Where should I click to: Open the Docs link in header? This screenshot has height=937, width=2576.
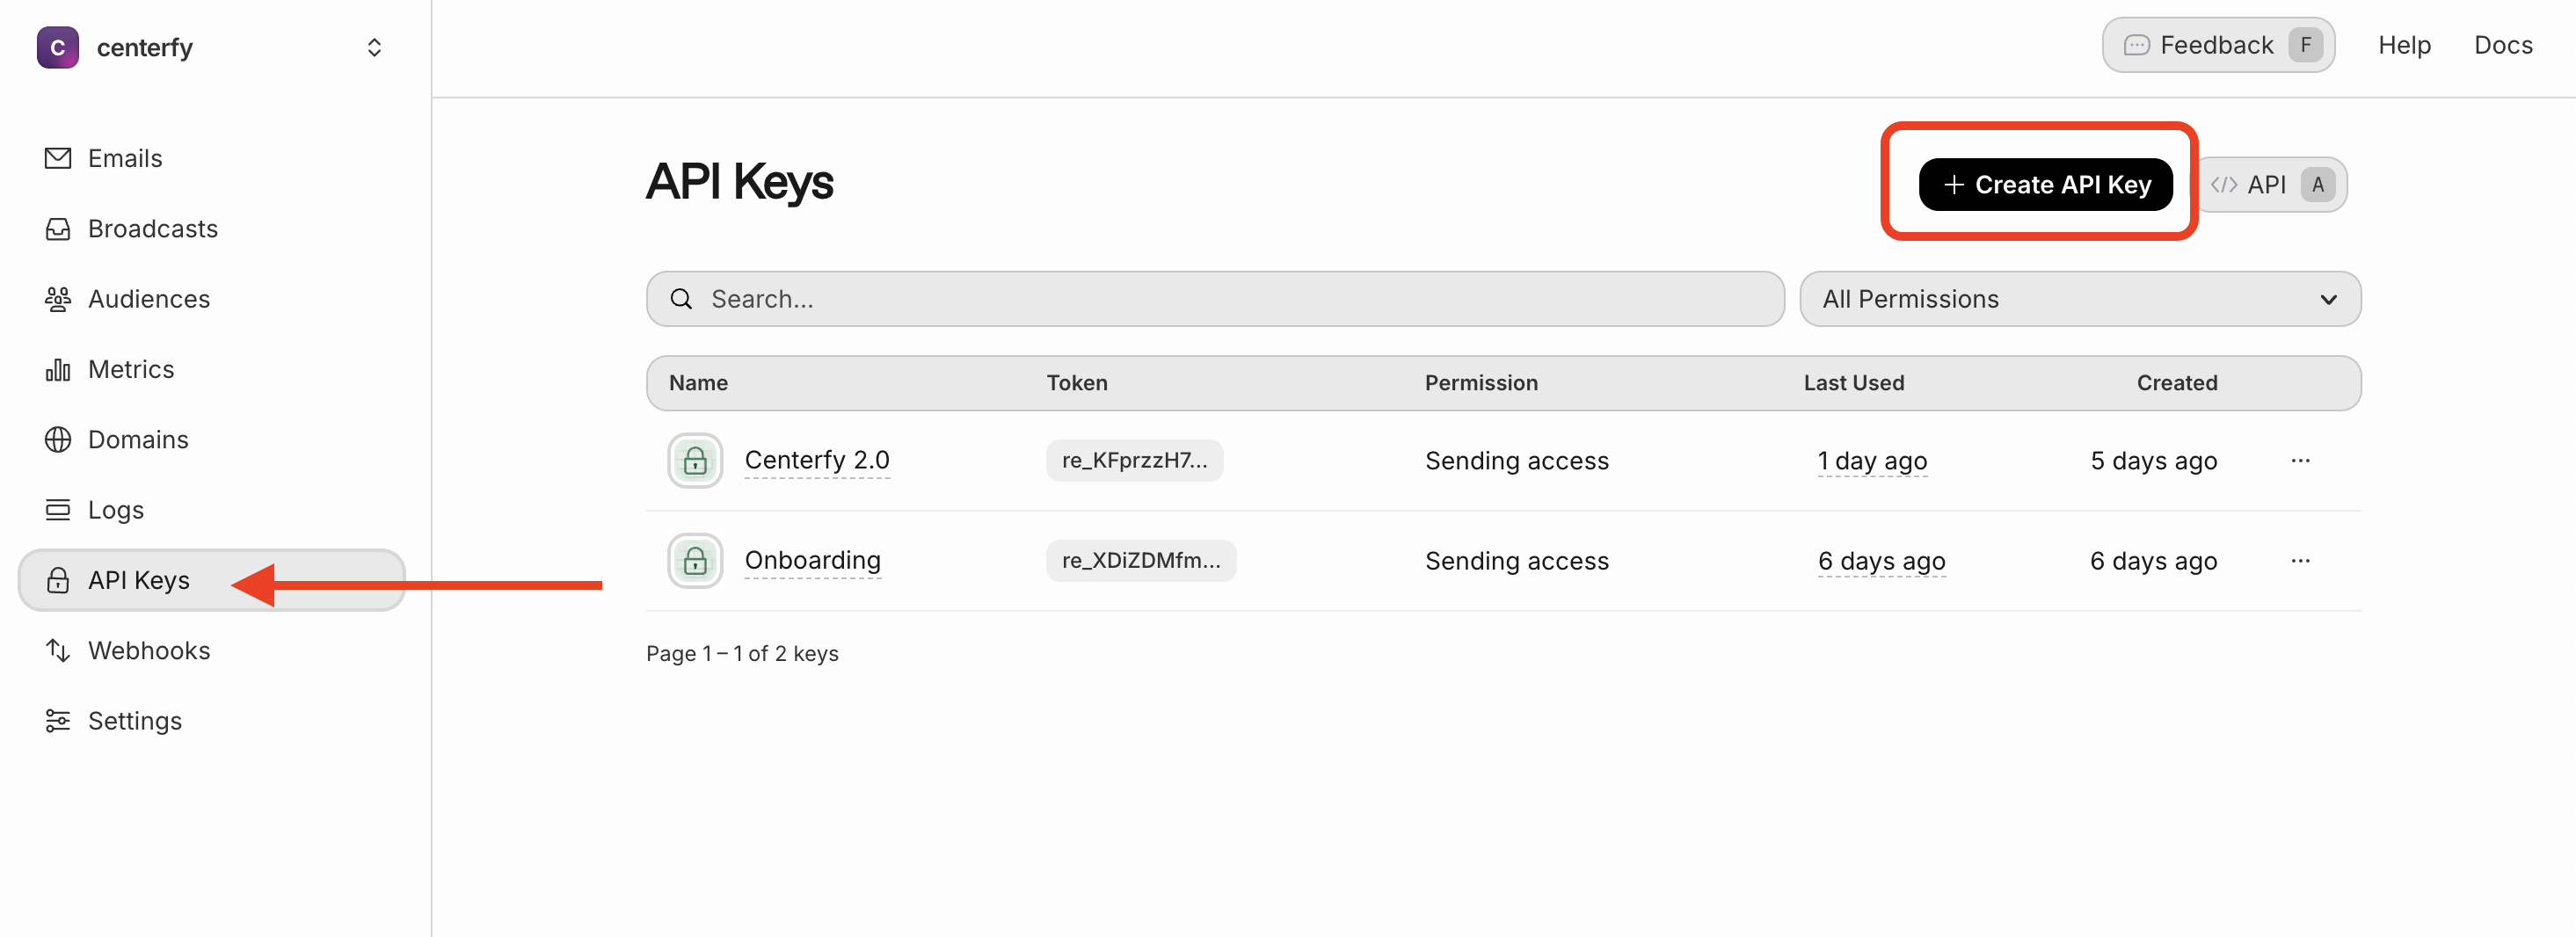[x=2502, y=45]
